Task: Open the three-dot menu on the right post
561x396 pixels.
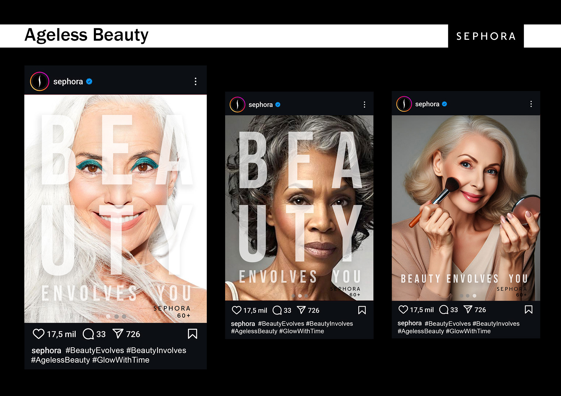Action: click(531, 104)
